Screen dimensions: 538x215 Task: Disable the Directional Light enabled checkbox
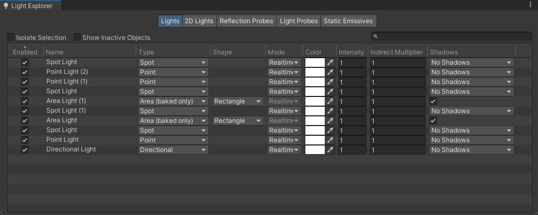25,150
